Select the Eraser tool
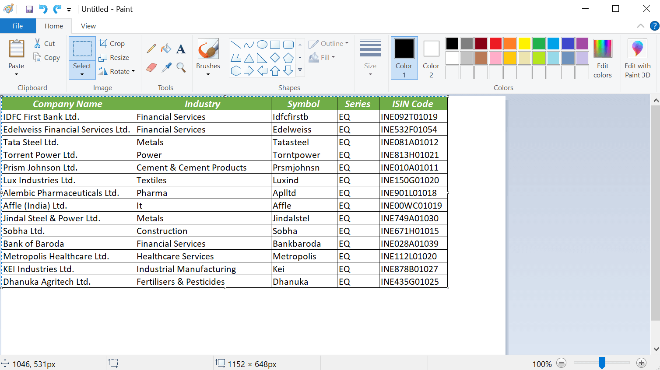The width and height of the screenshot is (660, 370). point(151,67)
